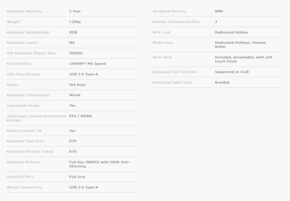Click the Supported in iCUE text
Image resolution: width=290 pixels, height=201 pixels.
click(232, 72)
